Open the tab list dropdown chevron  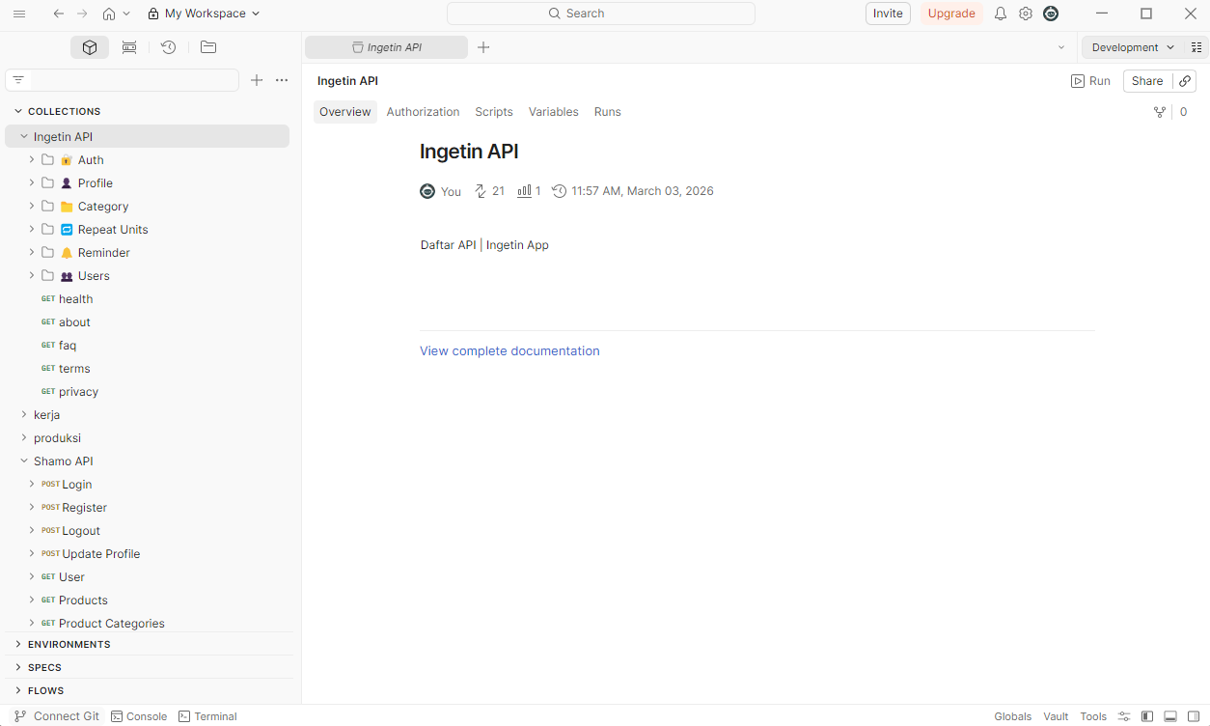click(x=1061, y=47)
